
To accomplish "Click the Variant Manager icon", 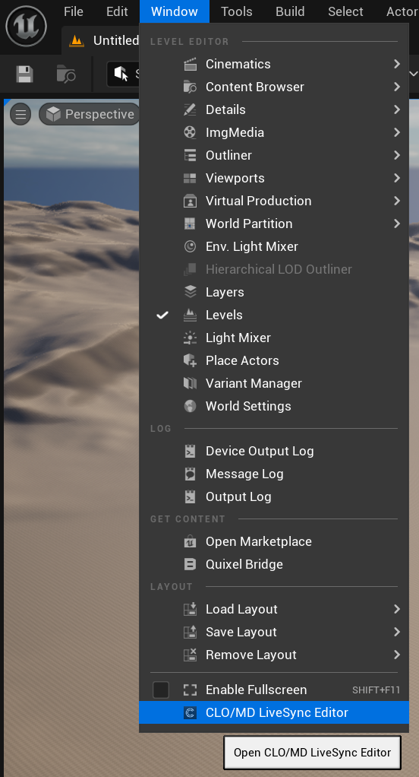I will tap(190, 383).
